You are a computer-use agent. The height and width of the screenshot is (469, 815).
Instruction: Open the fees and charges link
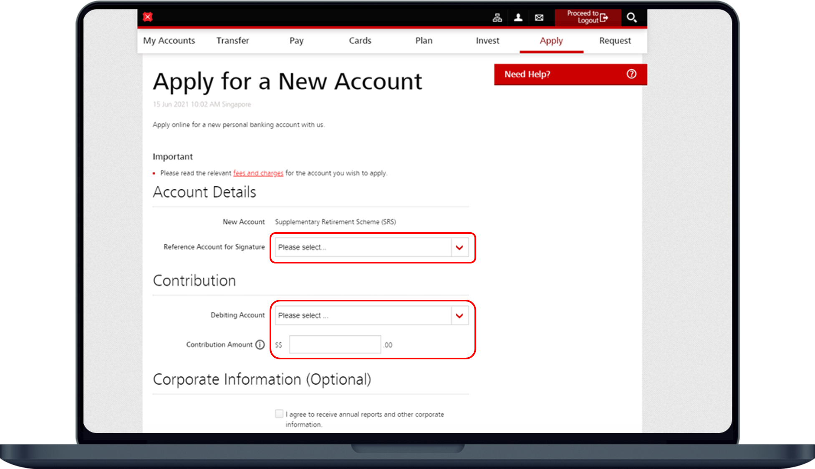258,173
